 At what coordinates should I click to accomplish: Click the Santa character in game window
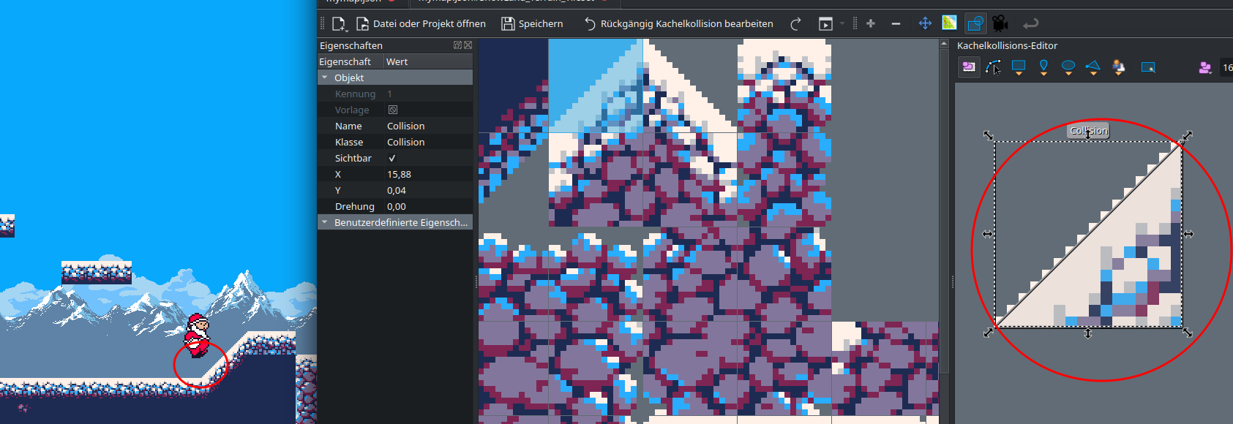pyautogui.click(x=196, y=336)
